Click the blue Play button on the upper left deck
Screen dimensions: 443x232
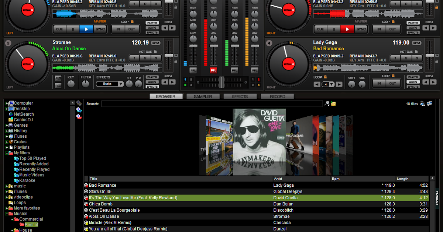point(86,29)
